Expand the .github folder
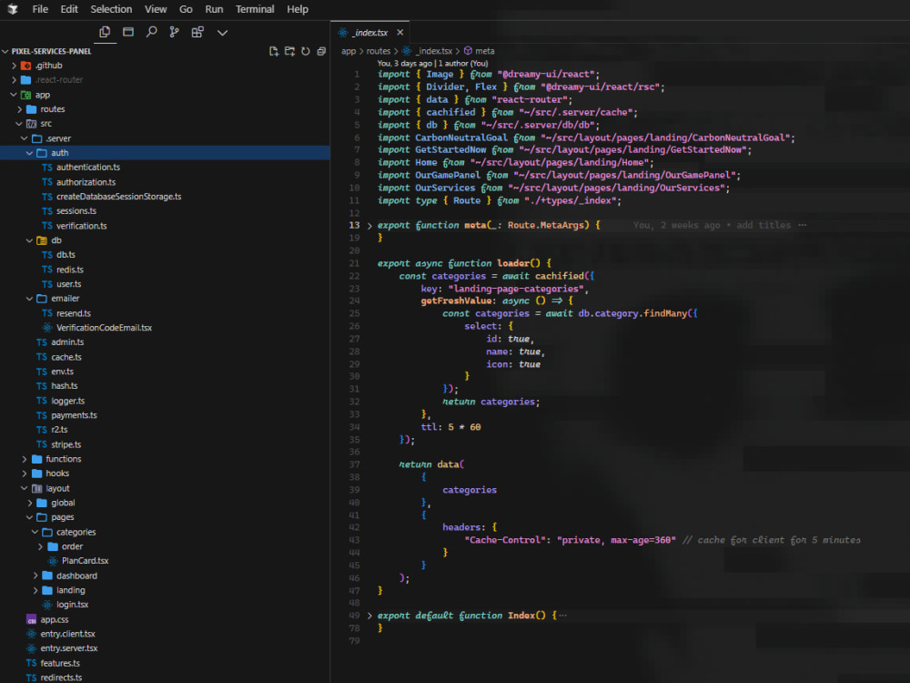This screenshot has width=910, height=683. [15, 66]
